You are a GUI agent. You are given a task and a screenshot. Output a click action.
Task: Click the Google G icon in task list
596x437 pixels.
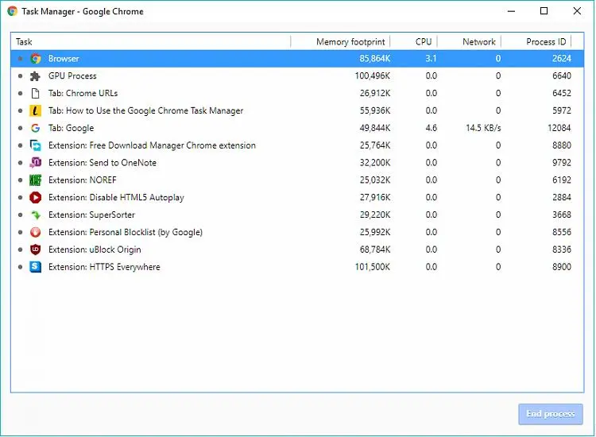click(x=35, y=128)
